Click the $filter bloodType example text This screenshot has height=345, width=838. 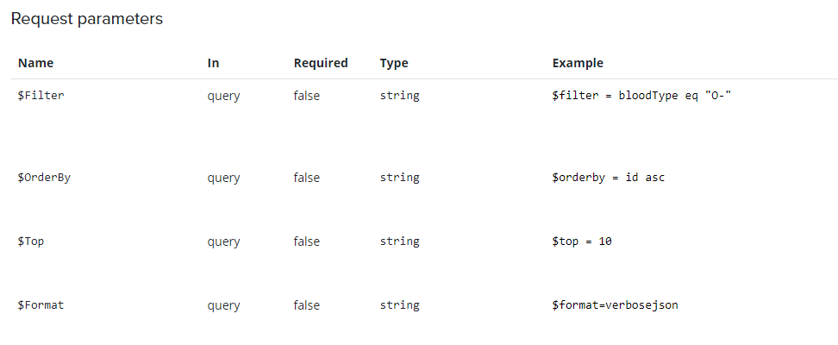pyautogui.click(x=641, y=96)
